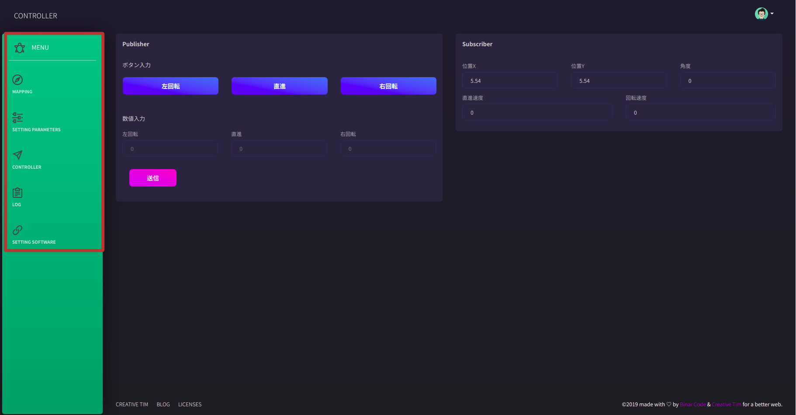Open the SETTING SOFTWARE sidebar label
The image size is (796, 415).
[x=34, y=242]
